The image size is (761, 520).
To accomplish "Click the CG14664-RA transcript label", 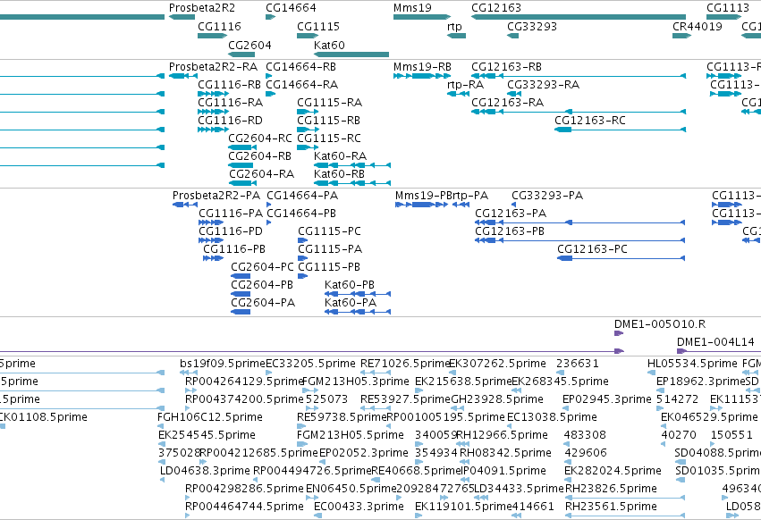I will 302,84.
